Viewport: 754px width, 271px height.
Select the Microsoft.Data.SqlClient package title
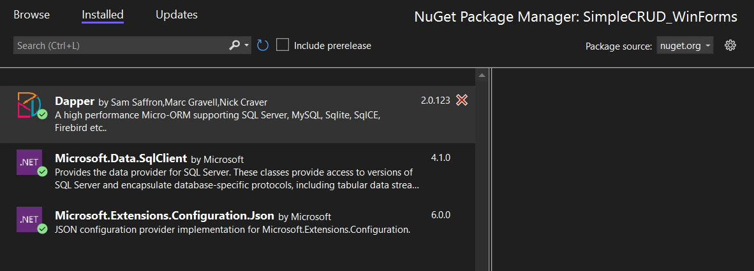pos(121,158)
